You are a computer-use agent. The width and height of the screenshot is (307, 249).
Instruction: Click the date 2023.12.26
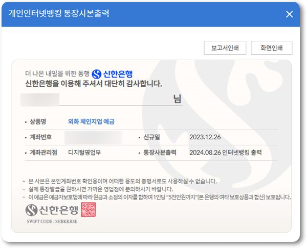205,137
